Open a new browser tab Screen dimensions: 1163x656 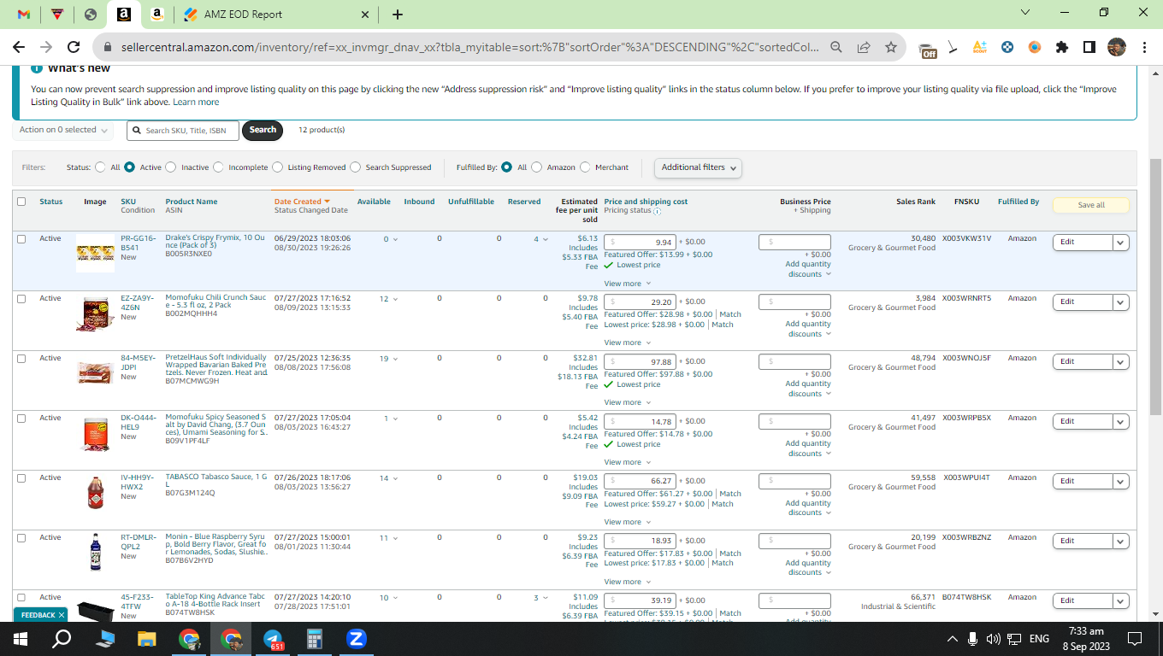coord(397,15)
